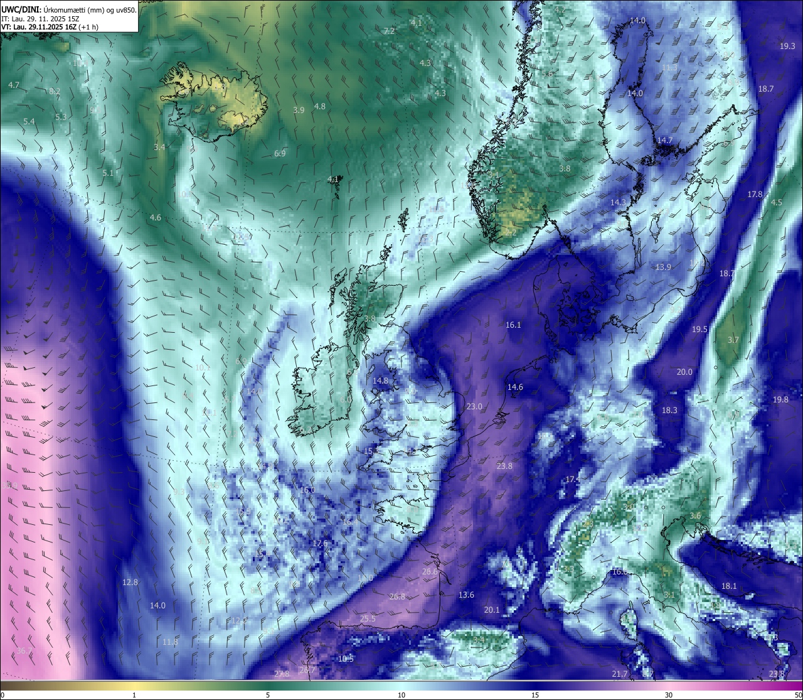Click the 26.8 value label
Image resolution: width=803 pixels, height=700 pixels.
[x=397, y=596]
